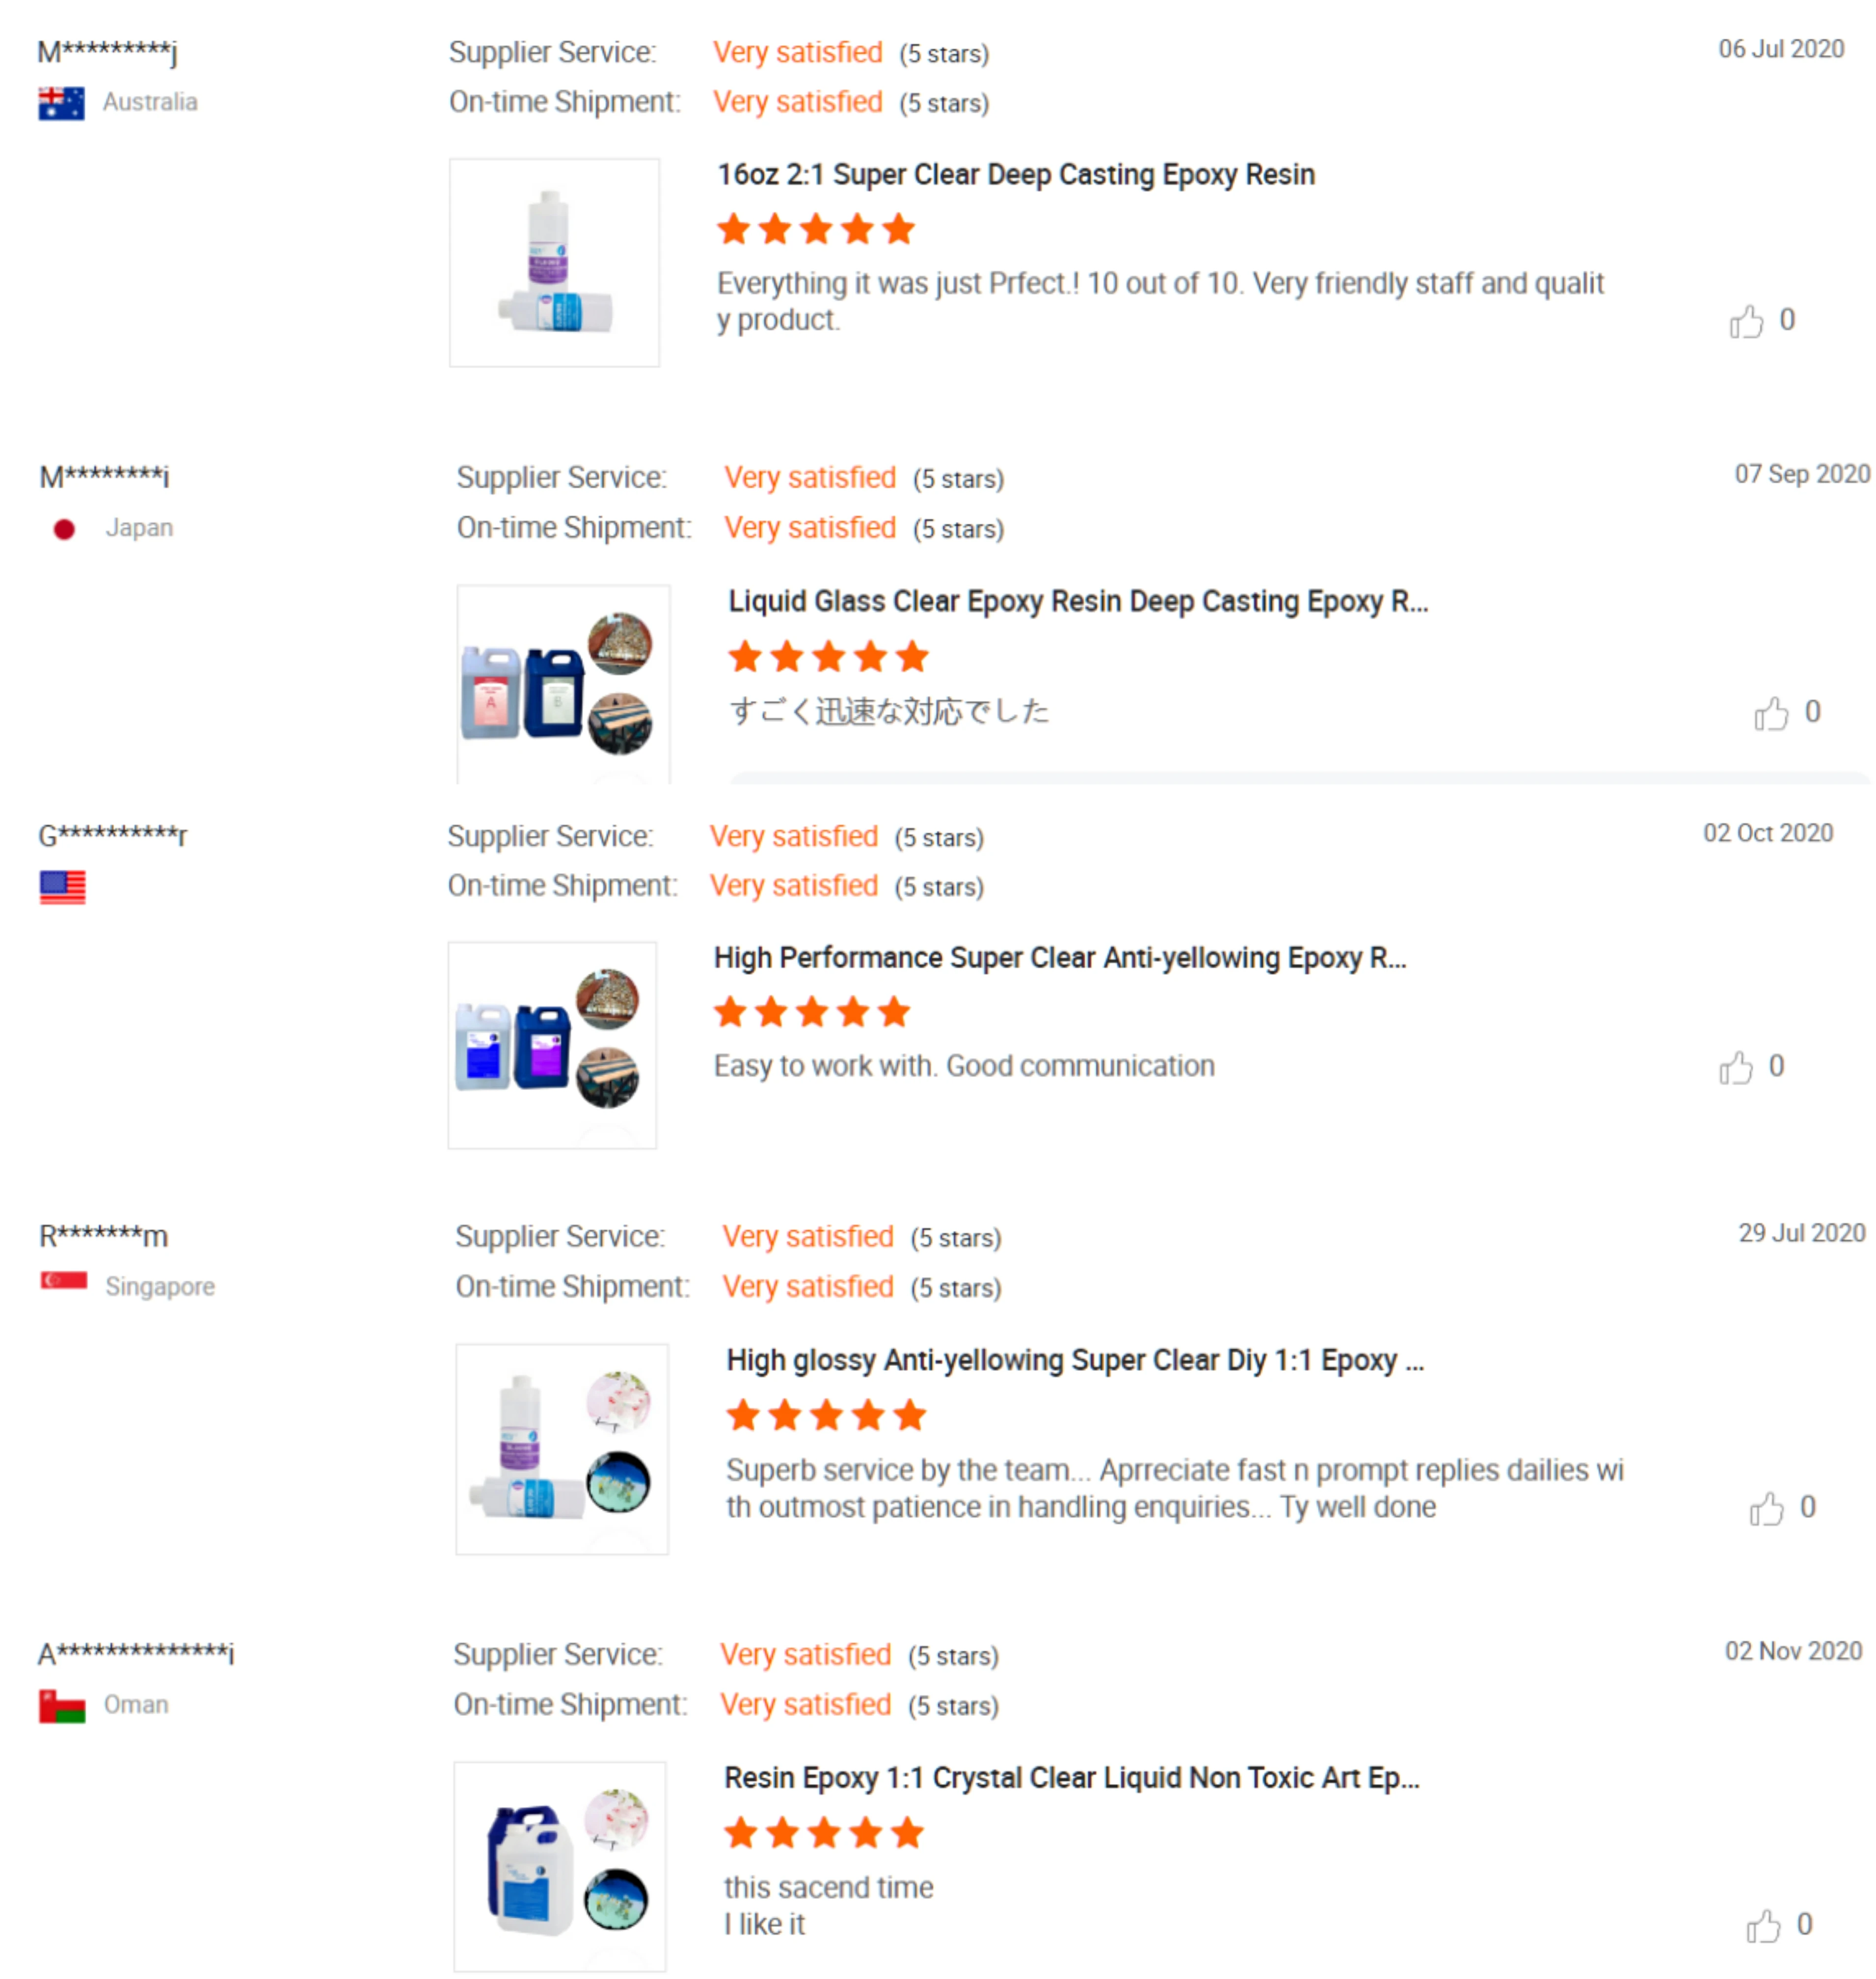Screen dimensions: 1876x1979
Task: View the Liquid Glass epoxy product thumbnail
Action: point(563,684)
